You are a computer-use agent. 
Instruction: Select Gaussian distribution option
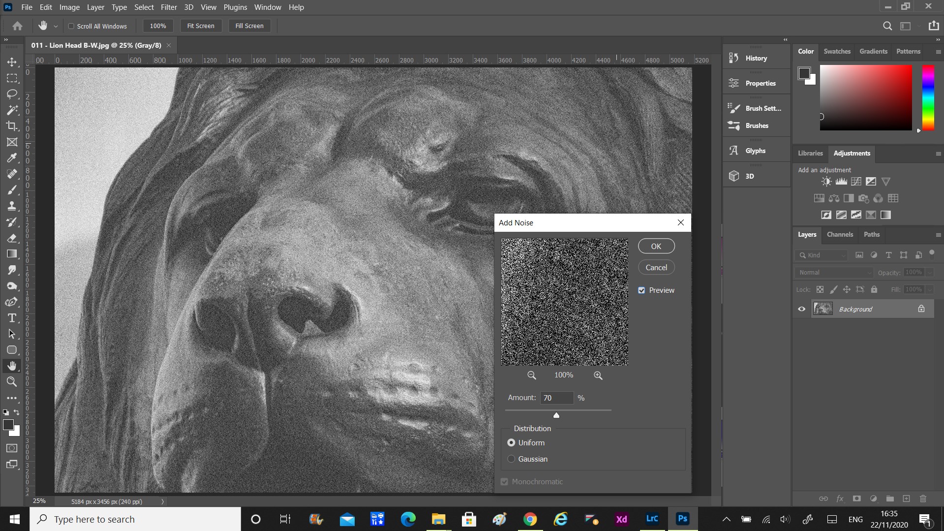point(512,459)
